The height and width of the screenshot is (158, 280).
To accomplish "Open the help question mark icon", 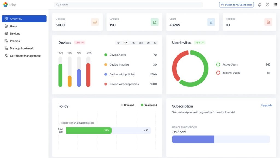I will coord(267,5).
